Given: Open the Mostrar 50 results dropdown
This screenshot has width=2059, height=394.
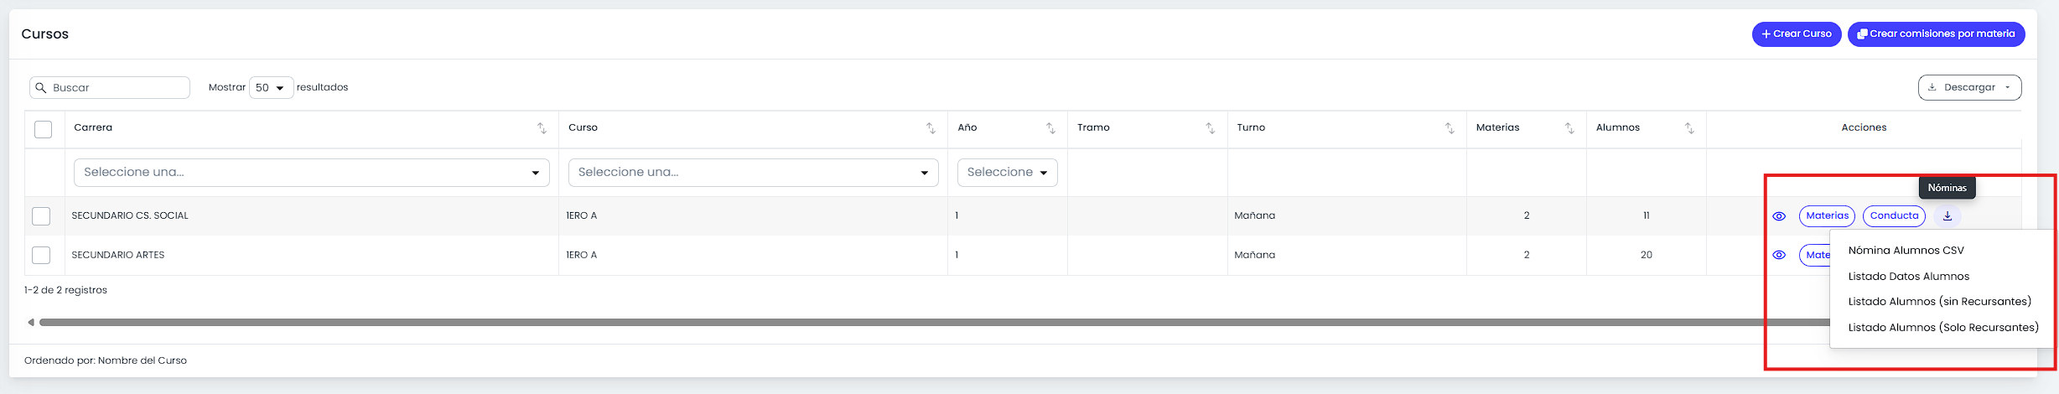Looking at the screenshot, I should point(271,87).
